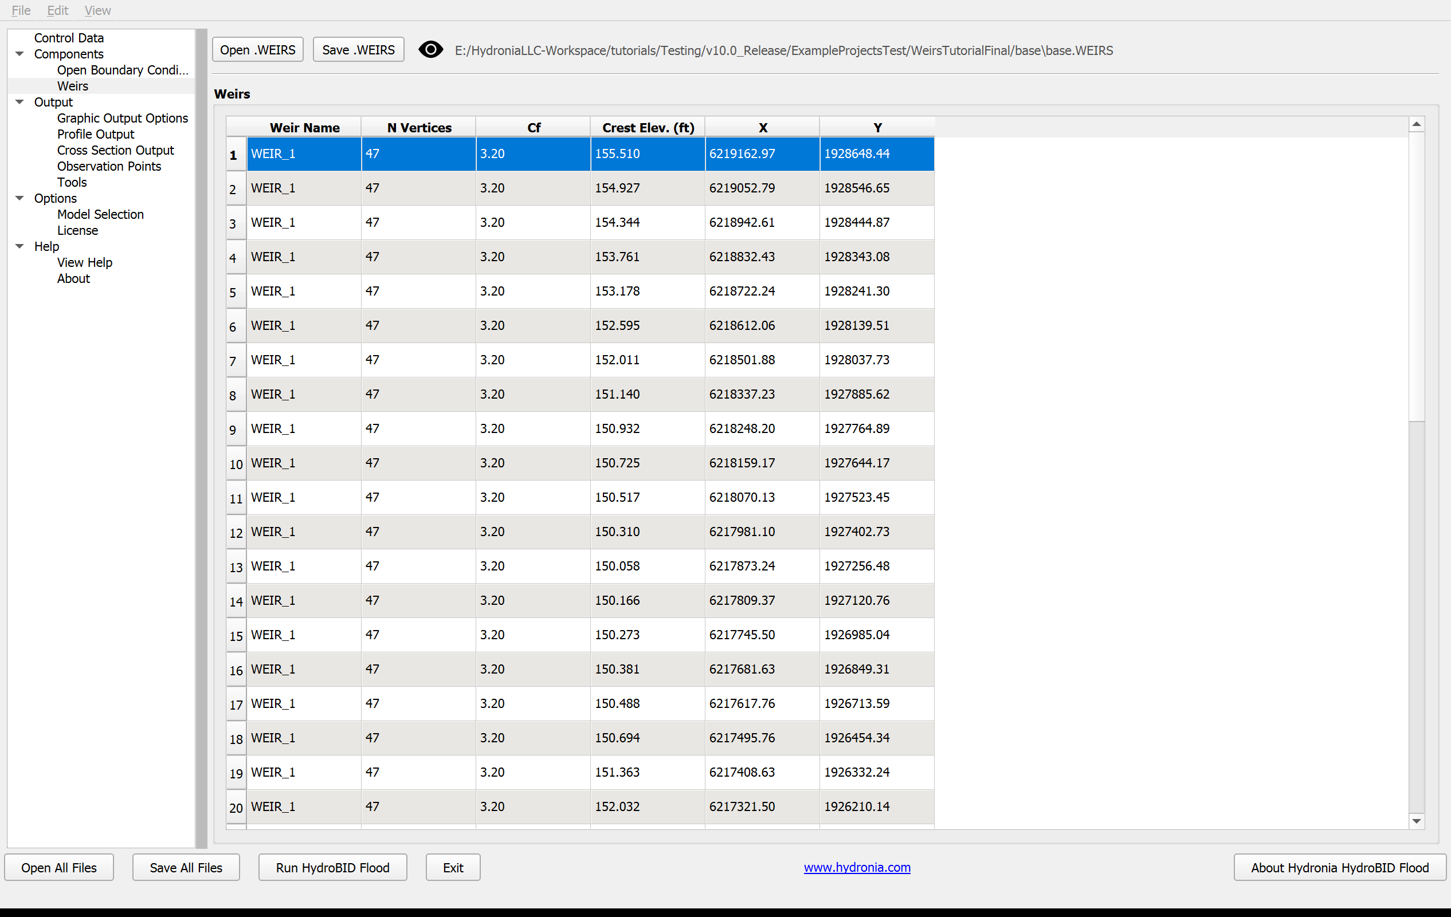Collapse the Components tree node

(x=19, y=54)
